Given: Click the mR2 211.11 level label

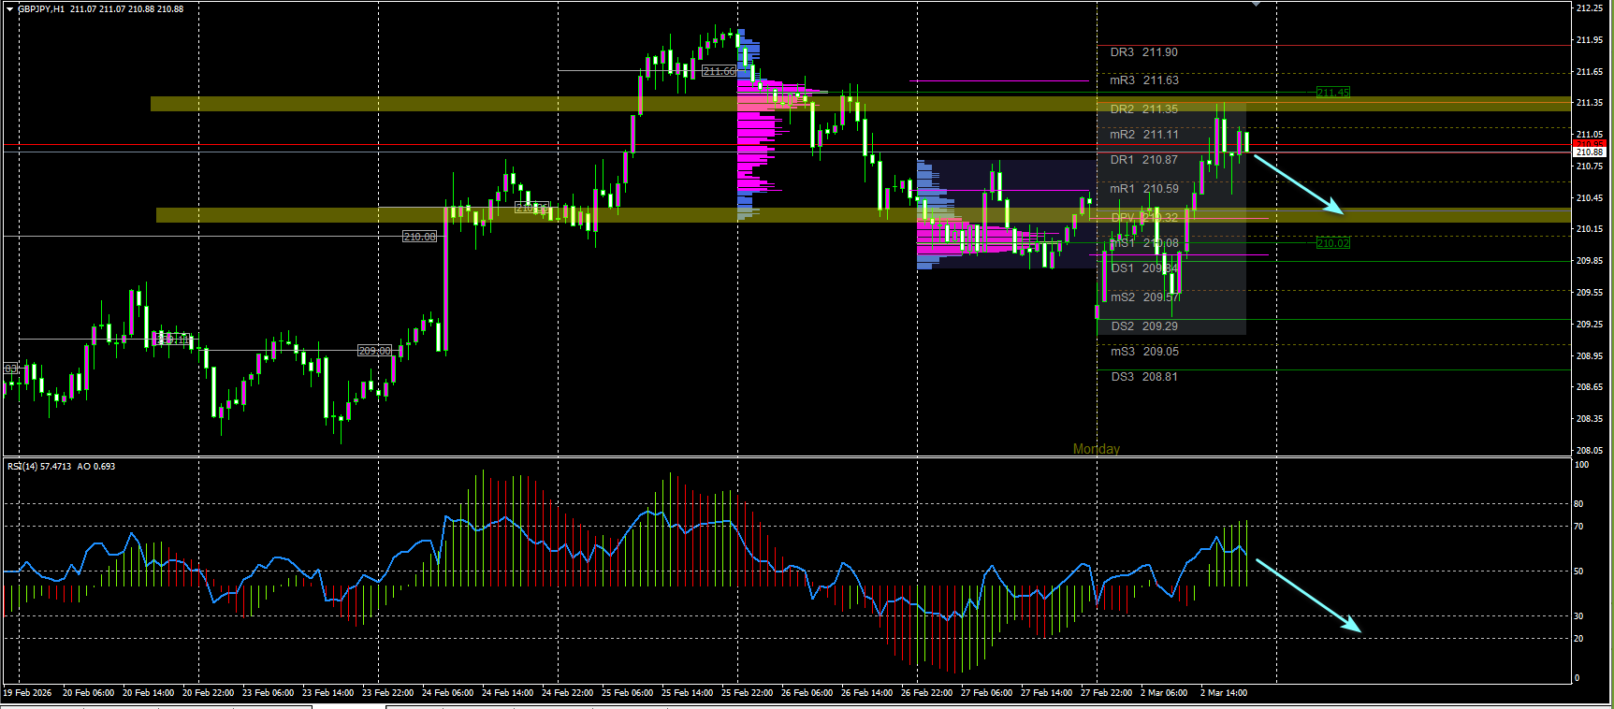Looking at the screenshot, I should (x=1144, y=135).
